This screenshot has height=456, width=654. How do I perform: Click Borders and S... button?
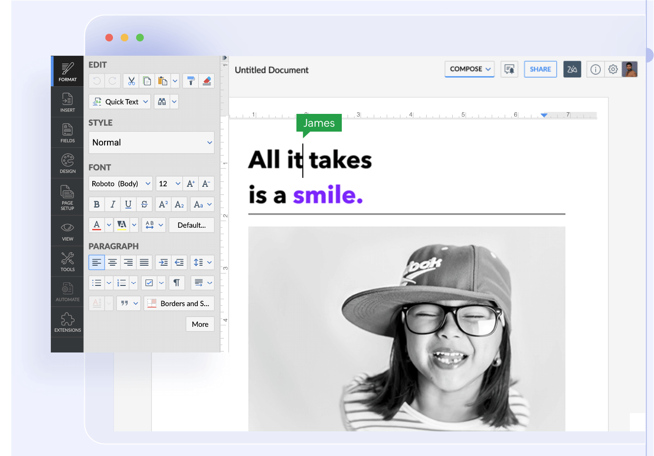pos(179,303)
